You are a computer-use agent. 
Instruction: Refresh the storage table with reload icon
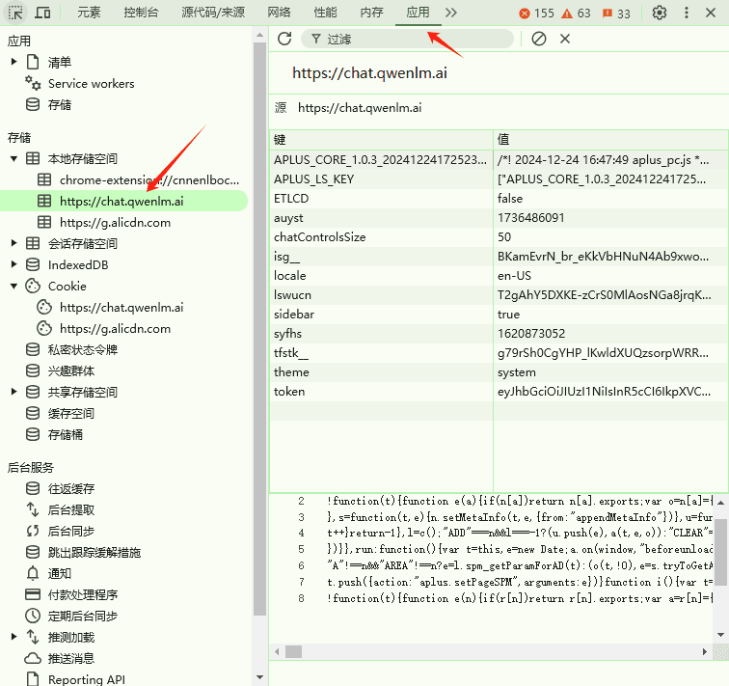[284, 39]
